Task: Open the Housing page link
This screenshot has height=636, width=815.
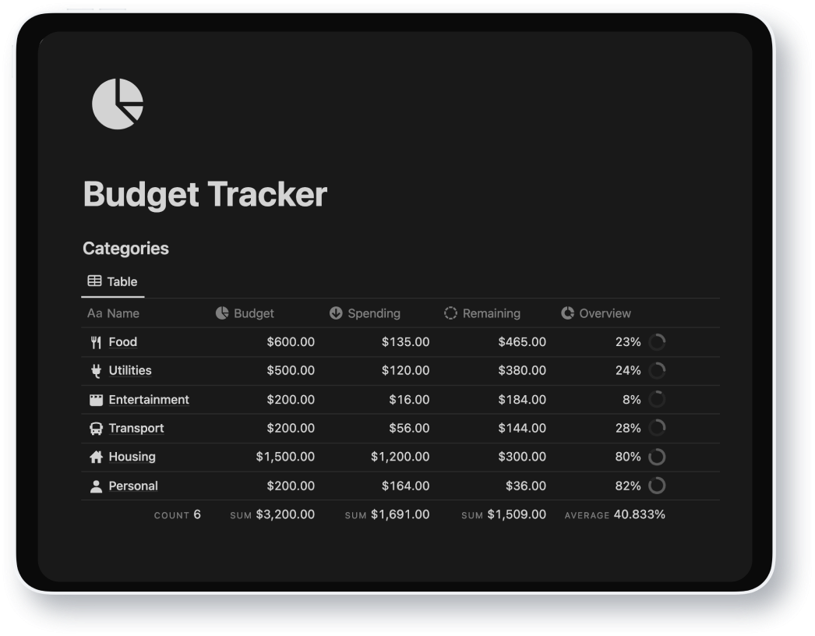Action: (132, 457)
